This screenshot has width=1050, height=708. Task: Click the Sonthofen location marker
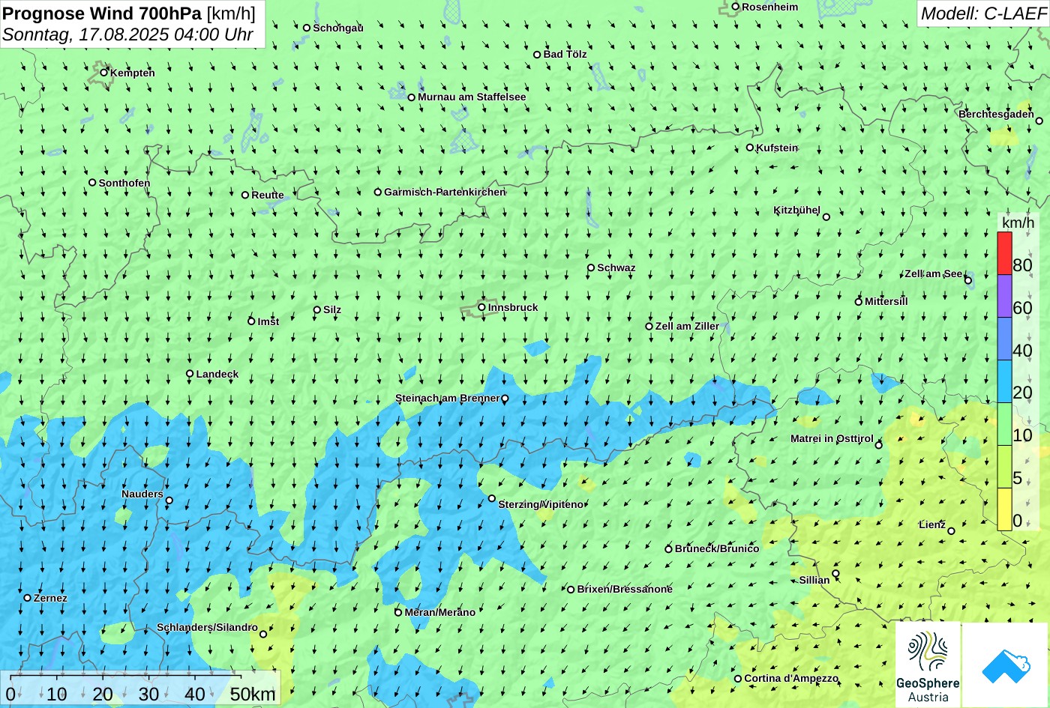[x=92, y=183]
